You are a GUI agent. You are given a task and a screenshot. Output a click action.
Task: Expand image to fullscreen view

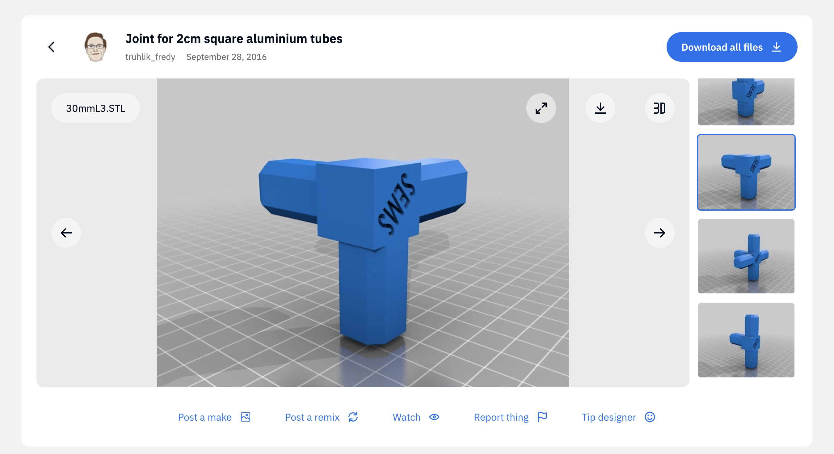pos(541,108)
